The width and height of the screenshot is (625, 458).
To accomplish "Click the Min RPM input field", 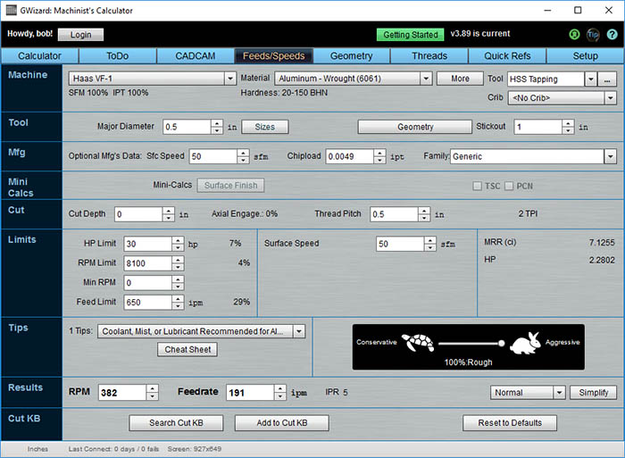I will coord(148,283).
